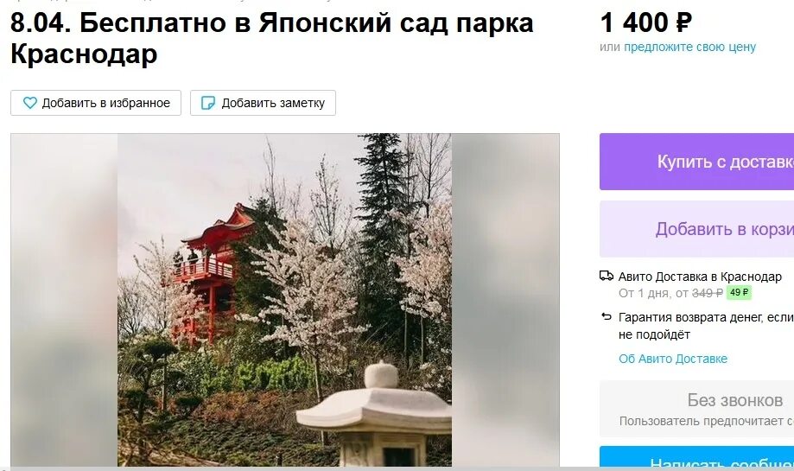794x471 pixels.
Task: Click the delivery truck icon
Action: 607,276
